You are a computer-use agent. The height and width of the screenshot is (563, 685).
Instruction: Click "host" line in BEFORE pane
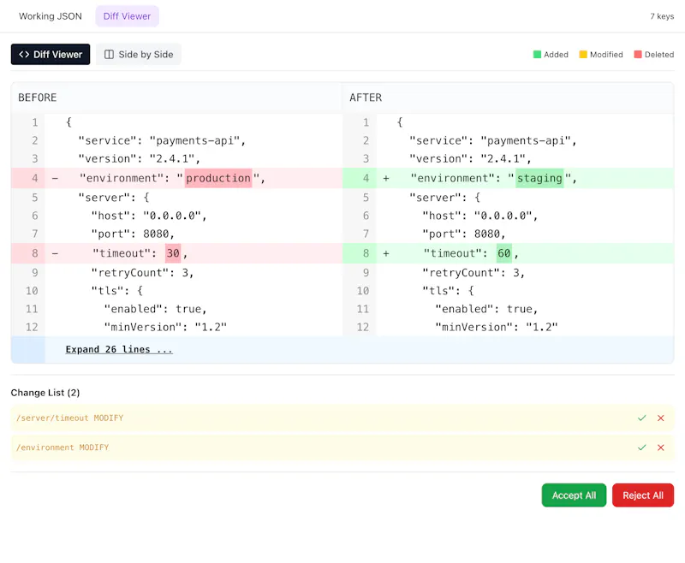[x=149, y=216]
